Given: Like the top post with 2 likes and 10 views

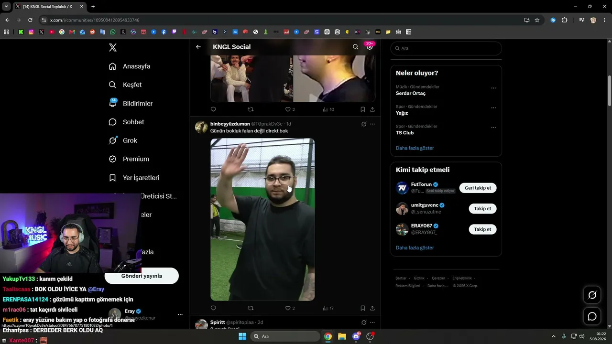Looking at the screenshot, I should click(290, 109).
